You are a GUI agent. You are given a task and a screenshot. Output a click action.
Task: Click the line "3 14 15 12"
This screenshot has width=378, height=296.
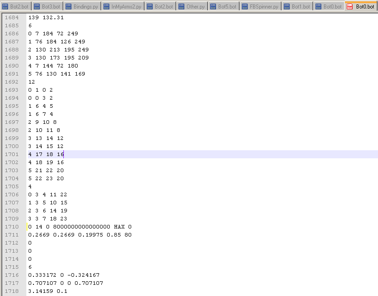pyautogui.click(x=46, y=146)
